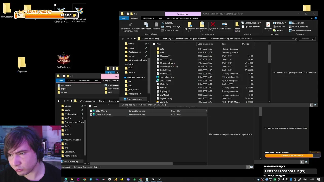The image size is (324, 182).
Task: Click the Переименовать (Rename) icon
Action: 224,24
